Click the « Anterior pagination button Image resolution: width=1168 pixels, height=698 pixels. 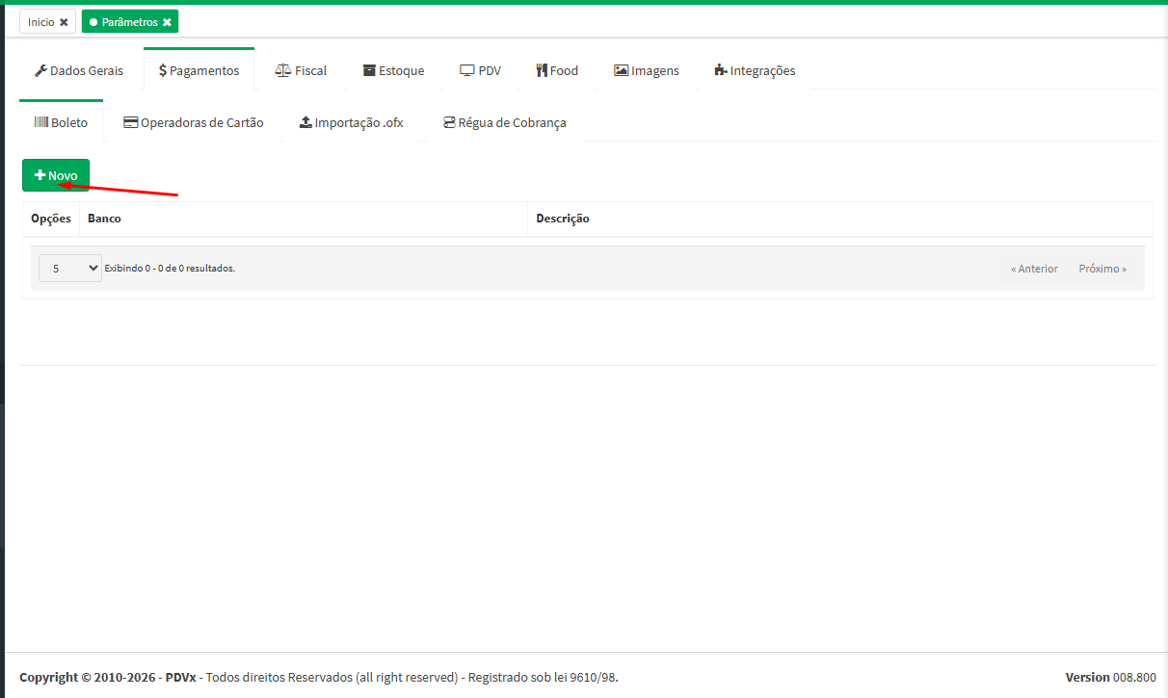[x=1034, y=269]
